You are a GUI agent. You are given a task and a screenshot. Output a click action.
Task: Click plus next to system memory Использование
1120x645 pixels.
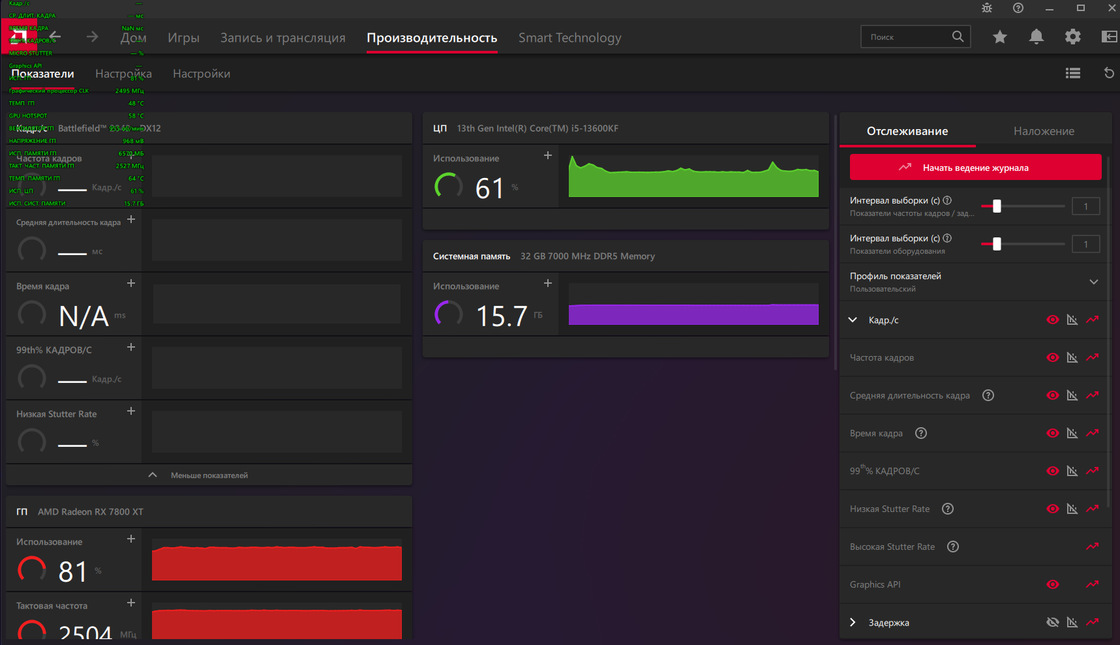point(548,283)
